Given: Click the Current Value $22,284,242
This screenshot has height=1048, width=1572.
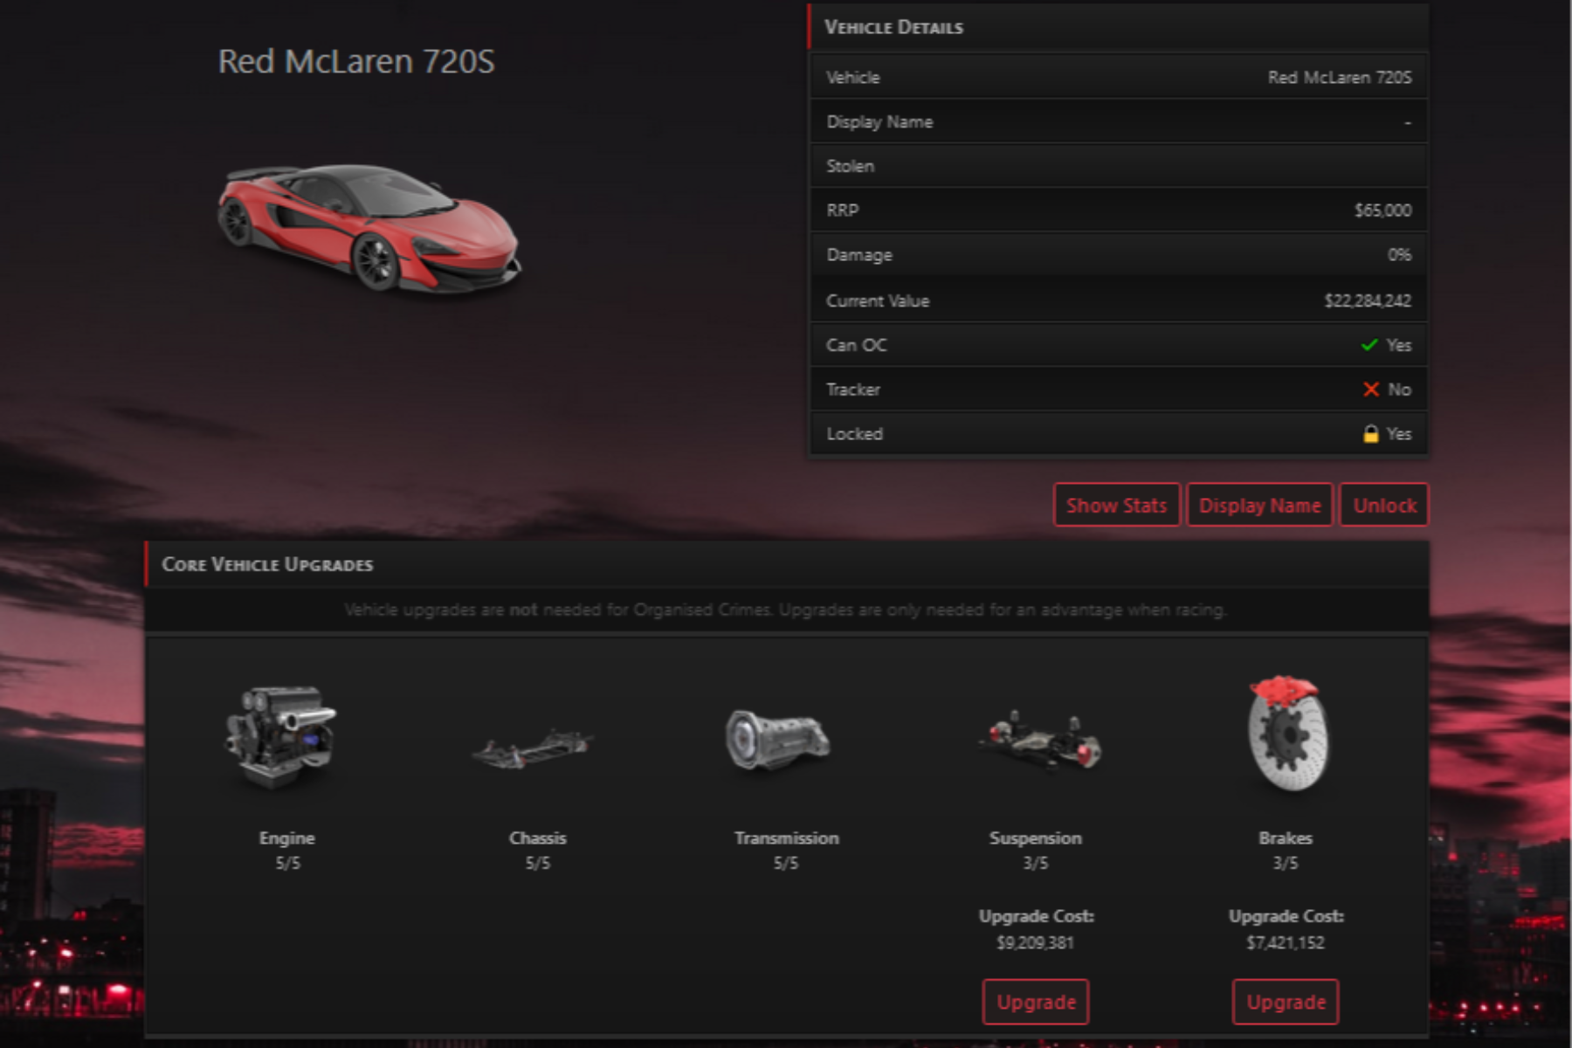Looking at the screenshot, I should click(1368, 301).
